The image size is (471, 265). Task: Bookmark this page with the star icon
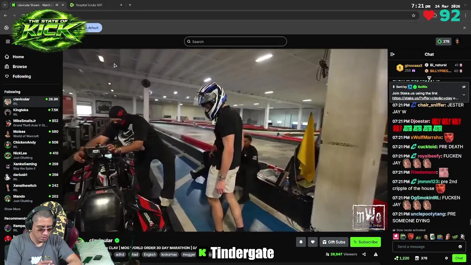(x=414, y=15)
